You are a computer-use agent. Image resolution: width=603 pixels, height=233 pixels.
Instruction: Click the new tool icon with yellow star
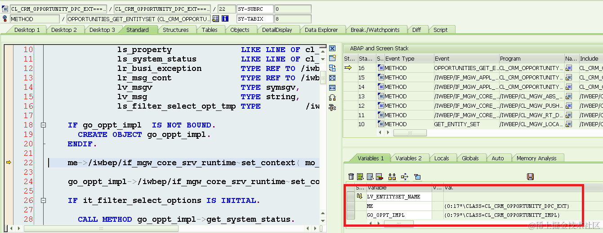pos(332,58)
